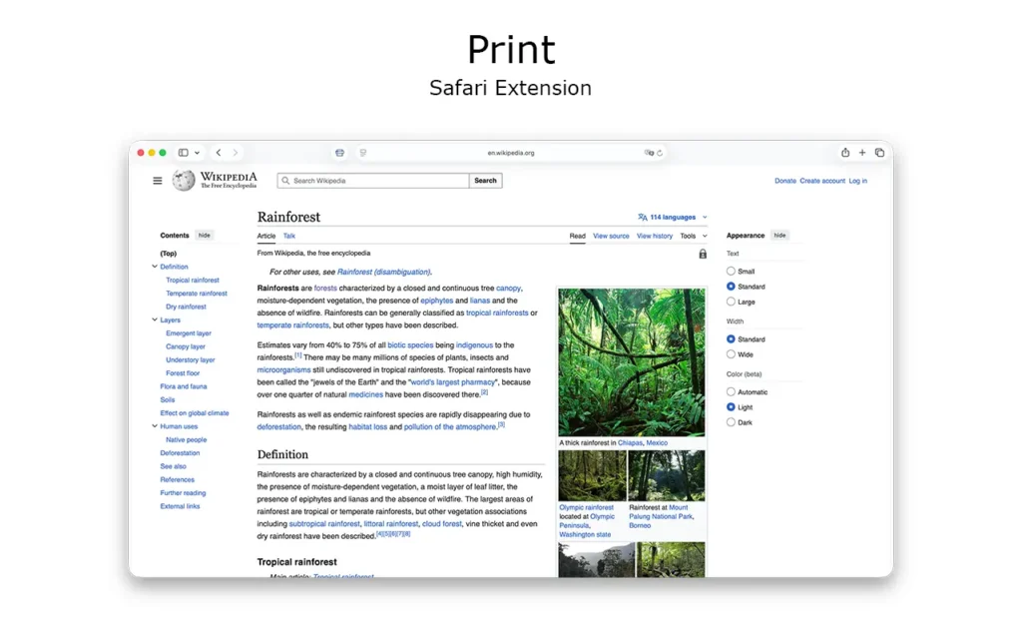
Task: Enable Wide width option
Action: [x=730, y=353]
